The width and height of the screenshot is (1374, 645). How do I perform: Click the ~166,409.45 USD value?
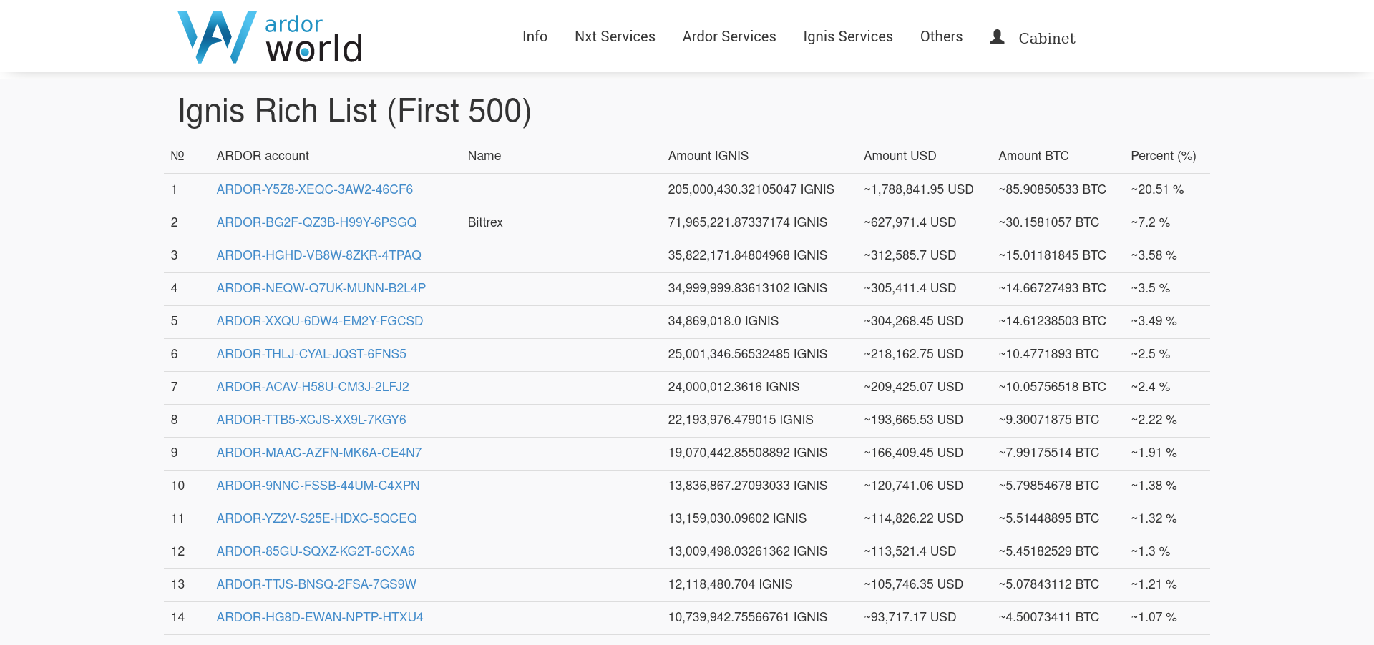(913, 453)
